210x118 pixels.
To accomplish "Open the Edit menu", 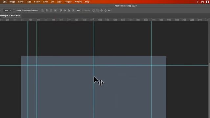I will 5,2.
